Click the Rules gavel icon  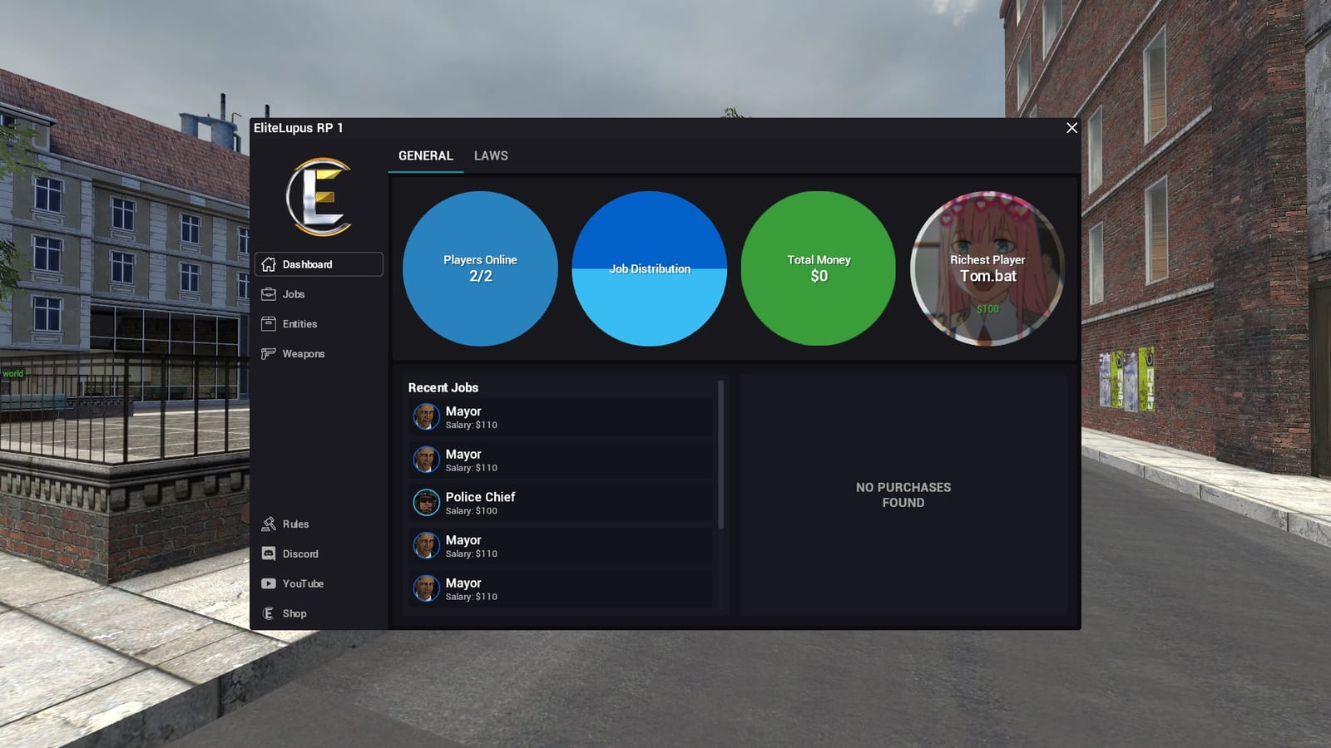[x=268, y=524]
